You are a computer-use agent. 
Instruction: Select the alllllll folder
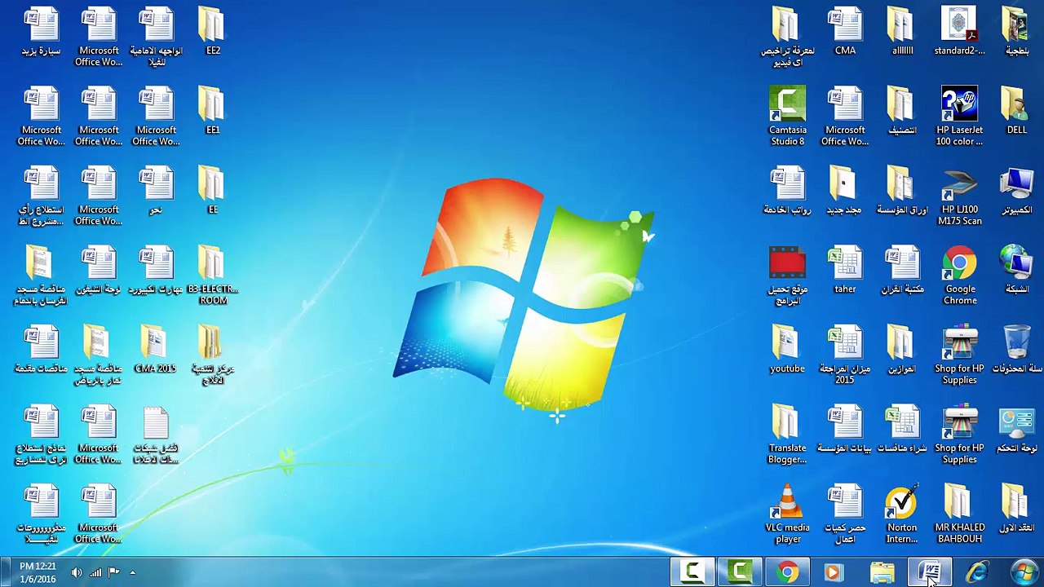901,31
